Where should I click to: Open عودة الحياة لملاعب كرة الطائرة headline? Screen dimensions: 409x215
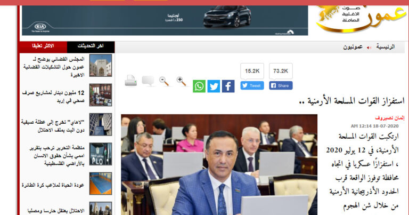(x=53, y=185)
